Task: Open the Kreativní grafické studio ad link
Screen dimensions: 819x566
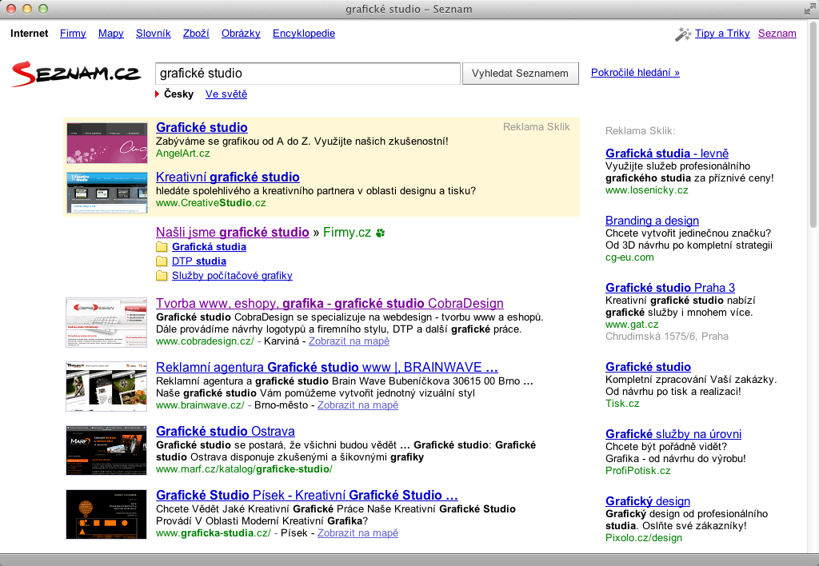Action: (x=228, y=177)
